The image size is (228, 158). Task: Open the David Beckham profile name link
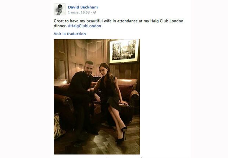pos(83,7)
